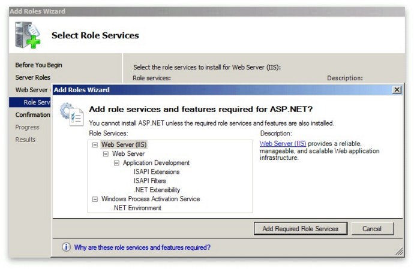This screenshot has height=269, width=414.
Task: Select ISAPI Filters in the list
Action: pyautogui.click(x=150, y=181)
